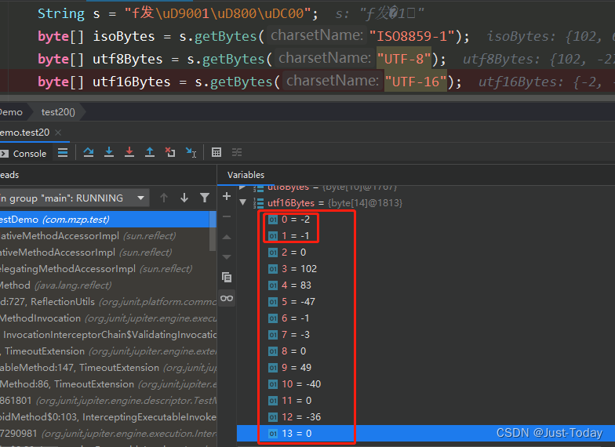Select the Variables tab
Image resolution: width=615 pixels, height=447 pixels.
[246, 175]
